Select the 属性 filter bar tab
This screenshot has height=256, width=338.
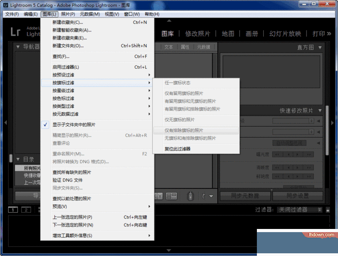click(x=185, y=47)
